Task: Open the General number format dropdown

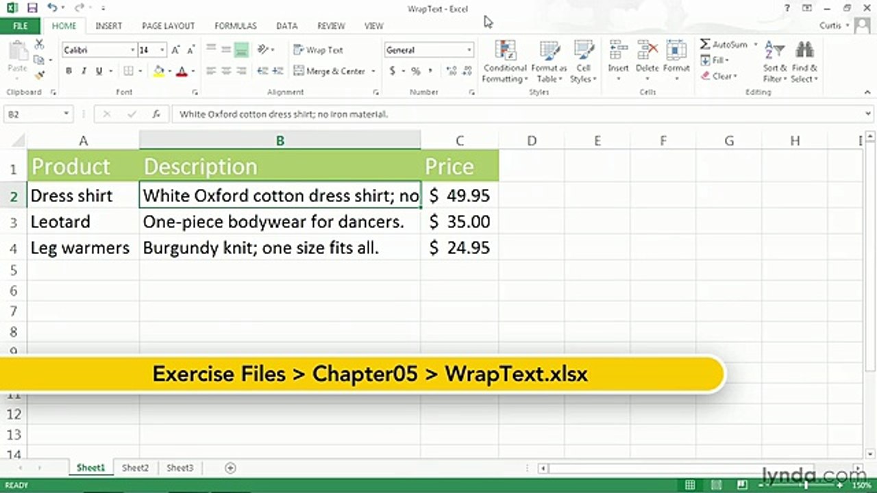Action: tap(469, 50)
